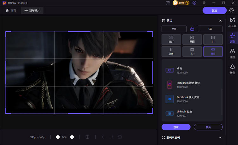Screen dimensions: 238x145
Task: Open settings gear icon
Action: (x=231, y=10)
